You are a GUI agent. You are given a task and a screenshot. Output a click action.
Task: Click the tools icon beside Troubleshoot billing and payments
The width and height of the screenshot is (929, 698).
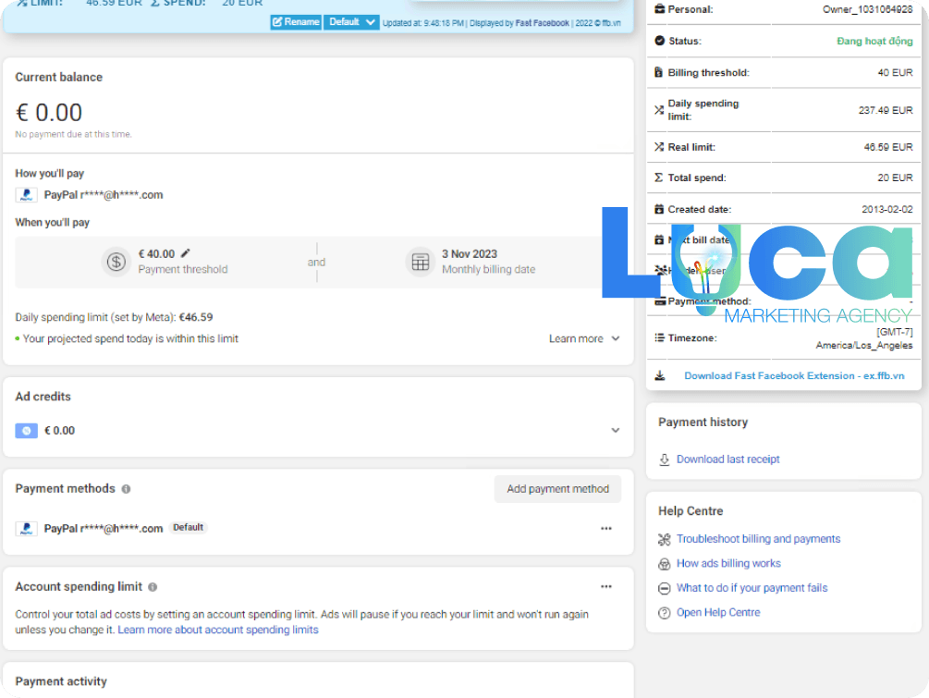[x=664, y=538]
